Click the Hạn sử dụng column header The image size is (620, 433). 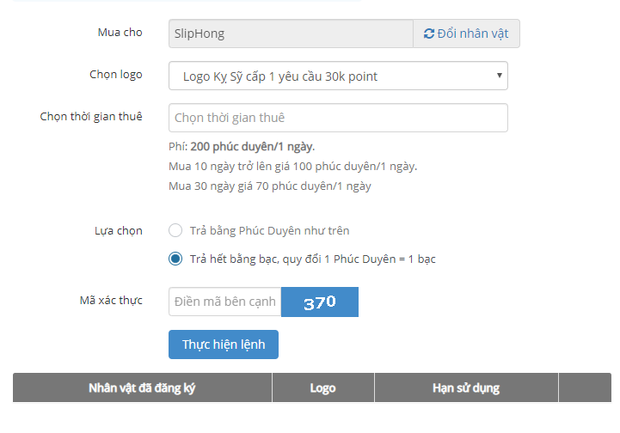point(465,388)
